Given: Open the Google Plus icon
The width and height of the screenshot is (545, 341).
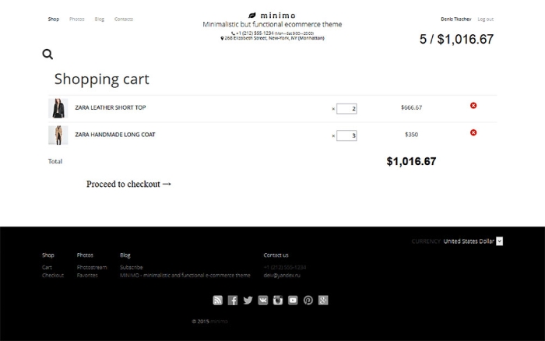Looking at the screenshot, I should point(323,301).
